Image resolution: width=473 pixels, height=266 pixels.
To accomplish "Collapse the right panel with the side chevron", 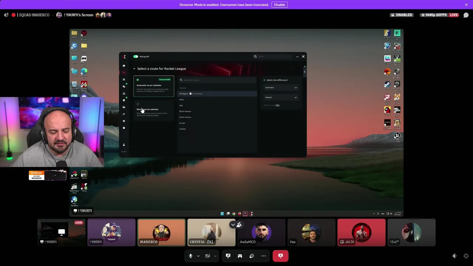I will (304, 71).
